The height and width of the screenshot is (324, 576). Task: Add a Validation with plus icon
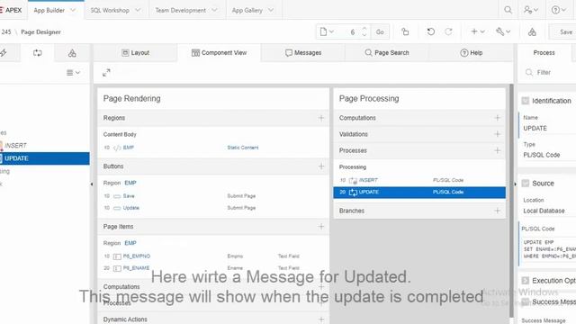pos(497,134)
